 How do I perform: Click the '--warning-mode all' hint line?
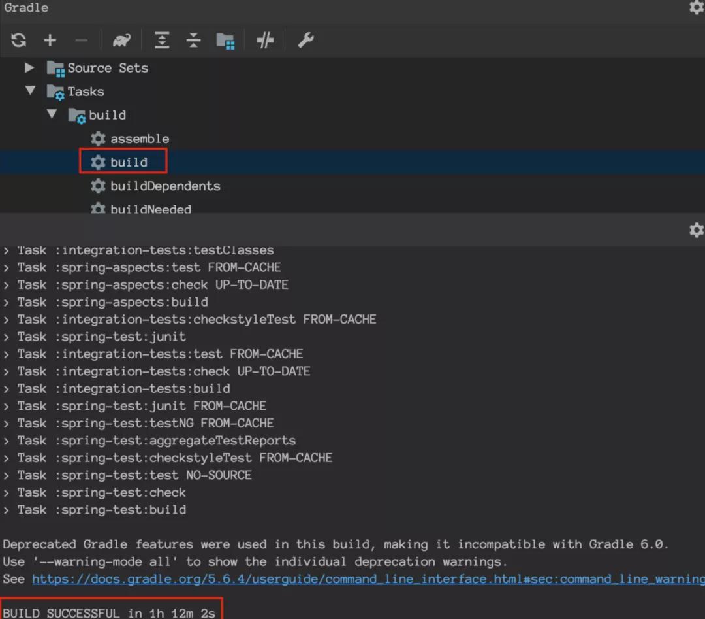(x=255, y=562)
